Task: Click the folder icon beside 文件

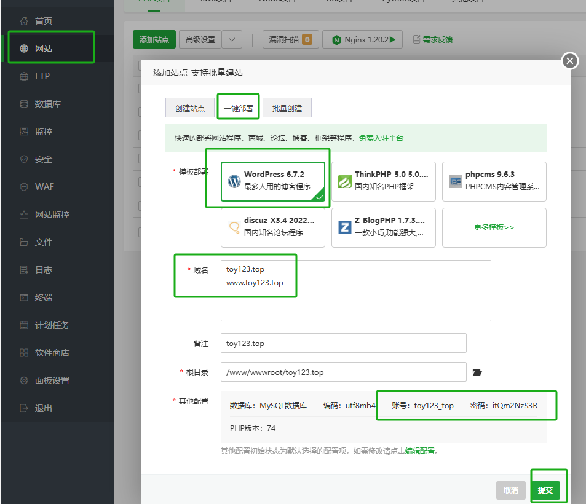Action: 24,242
